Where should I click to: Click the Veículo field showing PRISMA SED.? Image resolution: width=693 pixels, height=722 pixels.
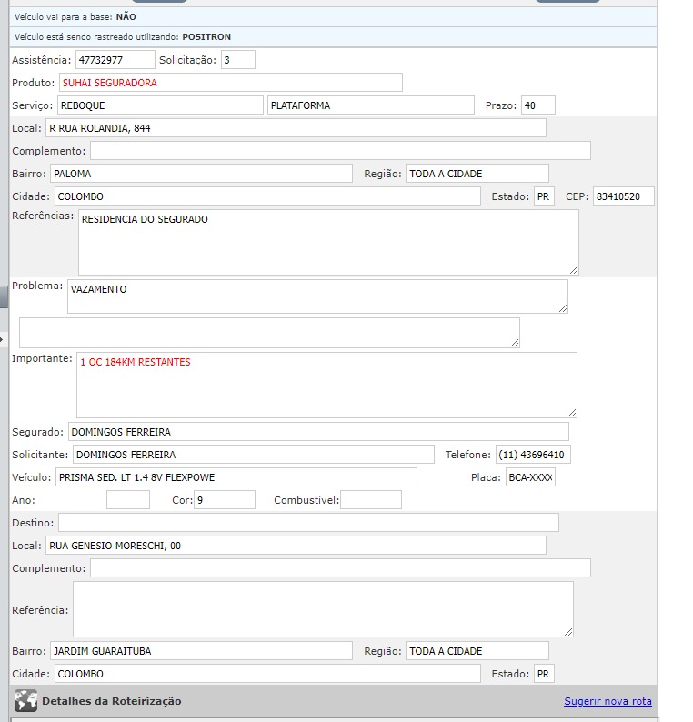235,477
